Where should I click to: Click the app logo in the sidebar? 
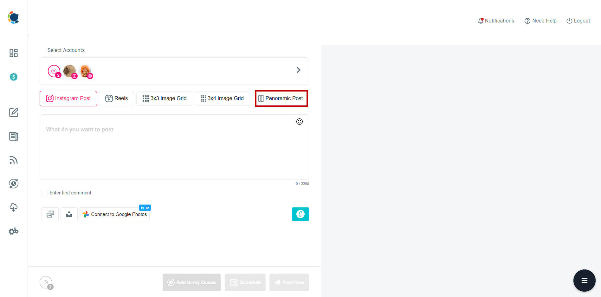(x=13, y=18)
